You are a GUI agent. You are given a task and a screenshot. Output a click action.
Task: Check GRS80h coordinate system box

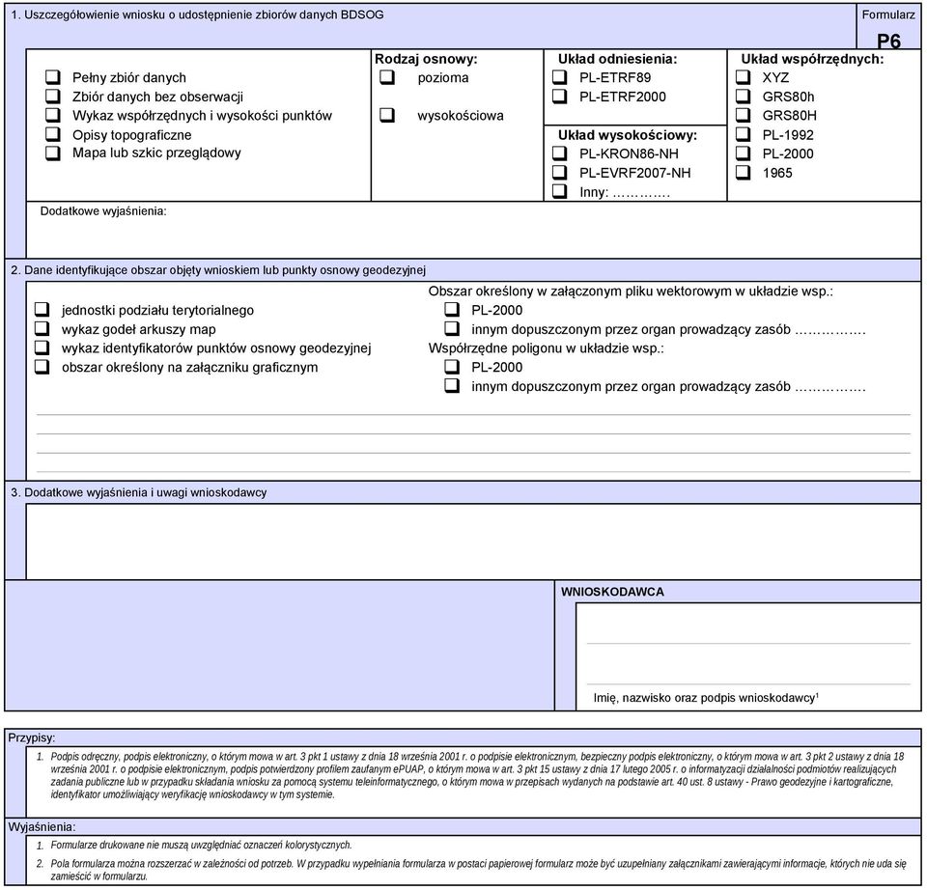click(744, 96)
